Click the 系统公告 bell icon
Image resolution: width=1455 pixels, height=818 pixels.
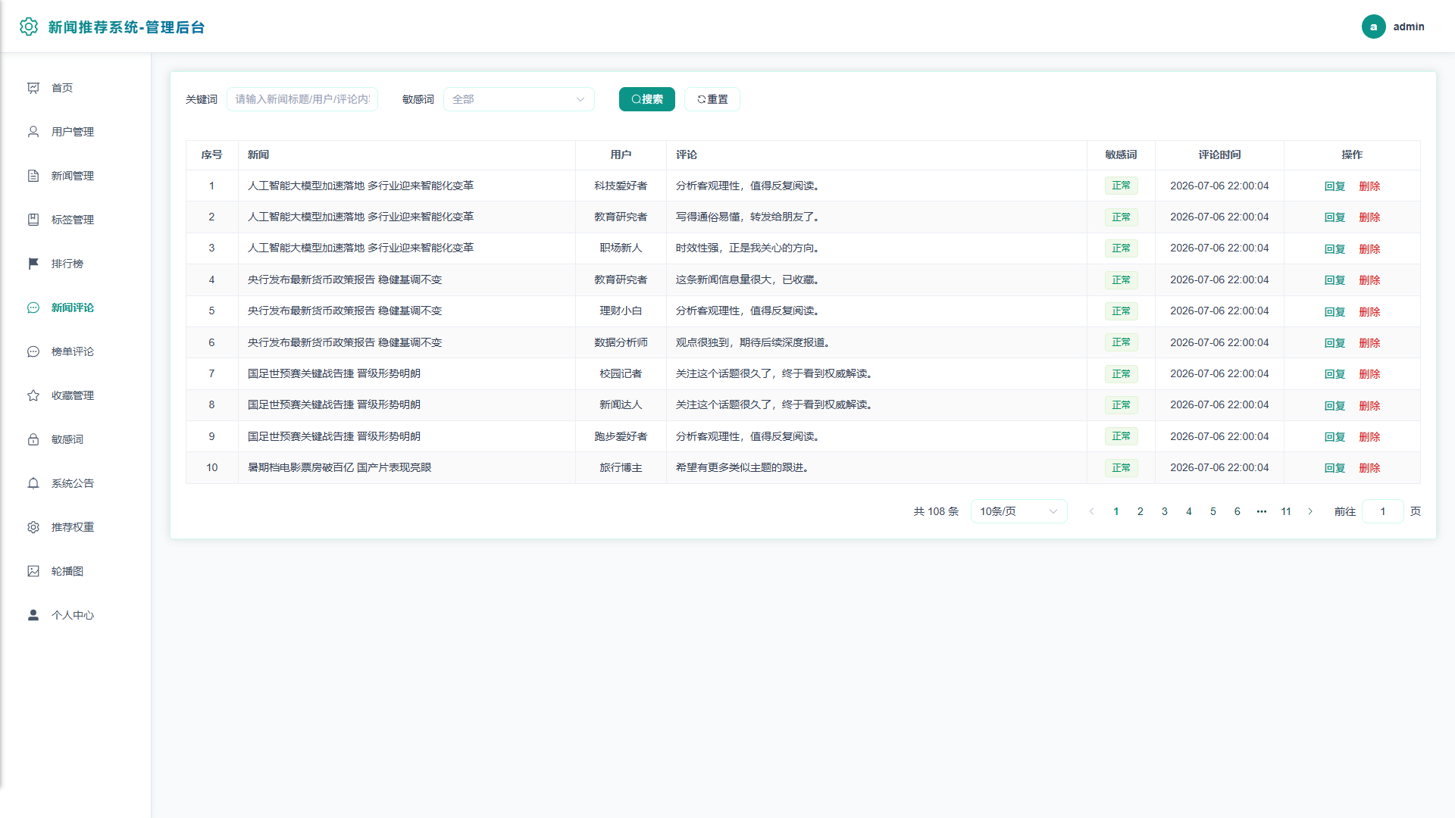point(33,483)
